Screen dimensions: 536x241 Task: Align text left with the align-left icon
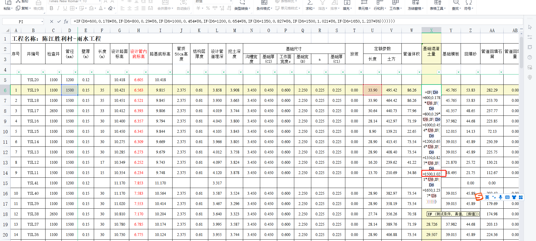pos(123,8)
